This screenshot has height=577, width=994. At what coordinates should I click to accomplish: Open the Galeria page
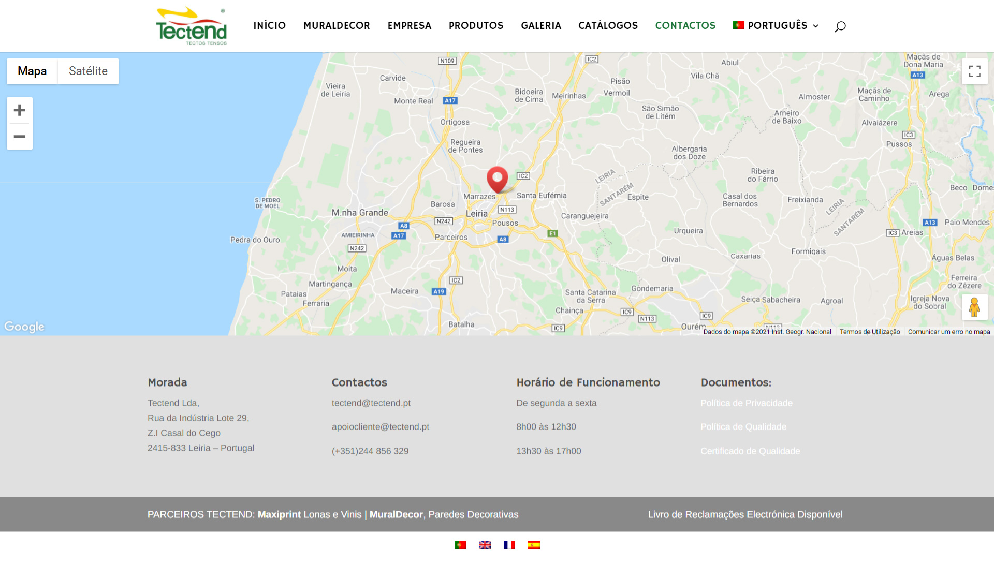click(x=540, y=26)
